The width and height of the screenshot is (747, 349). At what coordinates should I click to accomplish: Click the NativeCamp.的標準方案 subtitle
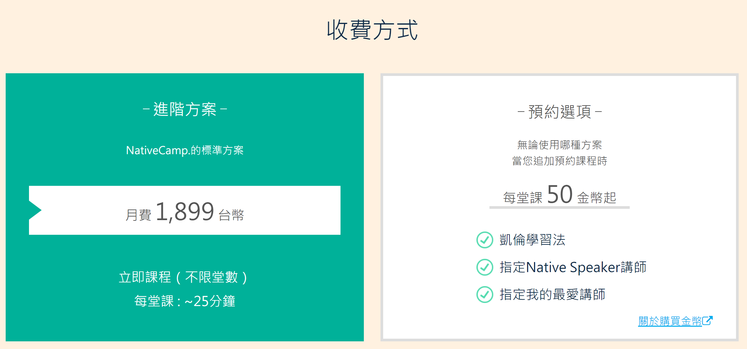(185, 150)
